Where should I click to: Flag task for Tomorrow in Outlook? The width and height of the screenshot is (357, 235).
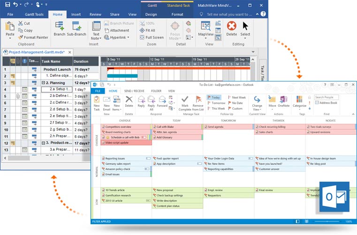pyautogui.click(x=216, y=103)
